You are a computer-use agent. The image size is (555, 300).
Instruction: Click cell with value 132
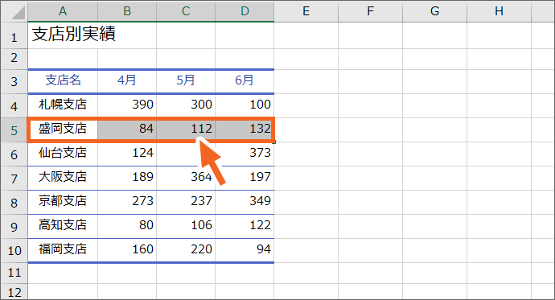click(x=245, y=129)
